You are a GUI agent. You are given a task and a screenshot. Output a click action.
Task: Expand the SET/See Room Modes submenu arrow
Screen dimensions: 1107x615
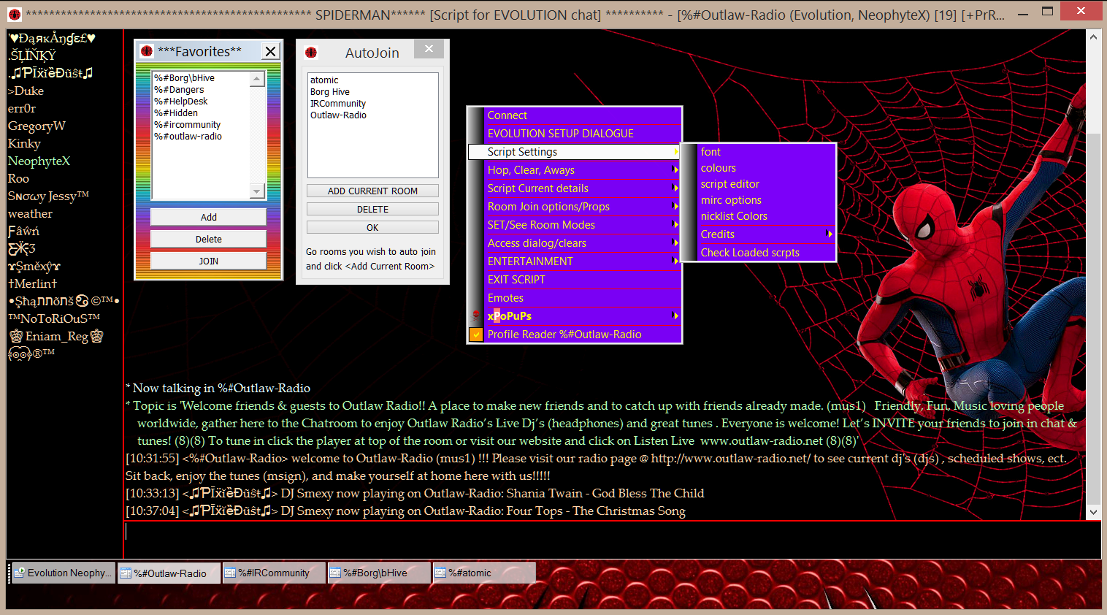(x=675, y=225)
